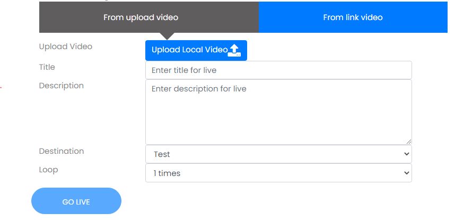Click the Title field label
Viewport: 455px width, 222px height.
pyautogui.click(x=47, y=67)
